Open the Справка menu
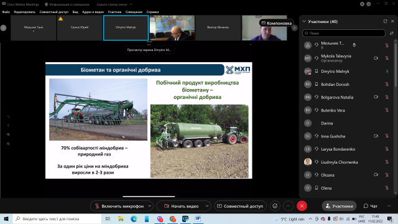398x224 pixels. tap(152, 12)
